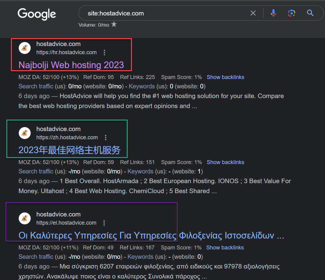
Task: Click the snippet starting HostAdvice will help you
Action: [x=151, y=101]
